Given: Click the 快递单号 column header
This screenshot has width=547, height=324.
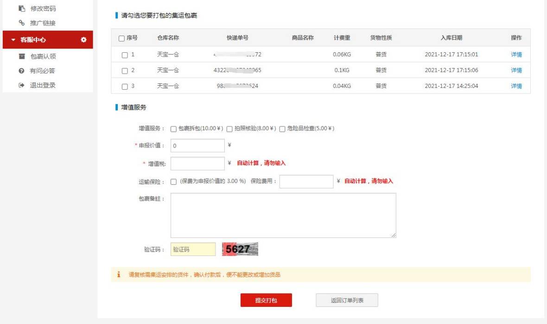Looking at the screenshot, I should [237, 37].
